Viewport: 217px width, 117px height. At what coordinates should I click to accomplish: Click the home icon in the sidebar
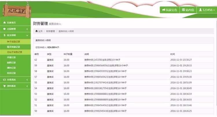[x=5, y=23]
